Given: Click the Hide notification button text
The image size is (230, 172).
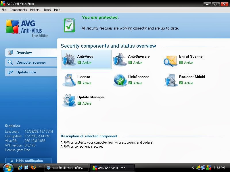Looking at the screenshot, I should [30, 161].
